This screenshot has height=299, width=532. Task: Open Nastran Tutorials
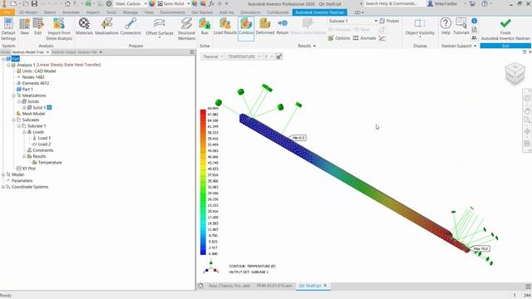click(461, 27)
